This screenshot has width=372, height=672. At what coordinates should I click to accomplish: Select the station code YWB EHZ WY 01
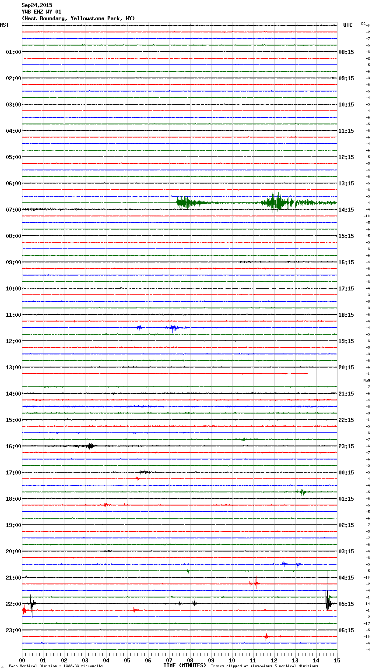[x=42, y=12]
